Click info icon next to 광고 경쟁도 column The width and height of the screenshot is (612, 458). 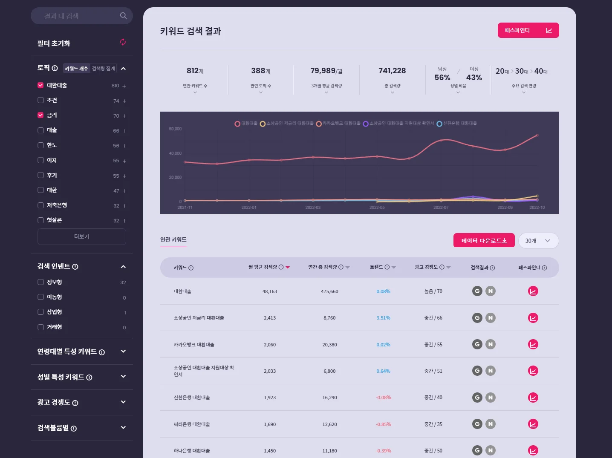coord(442,267)
